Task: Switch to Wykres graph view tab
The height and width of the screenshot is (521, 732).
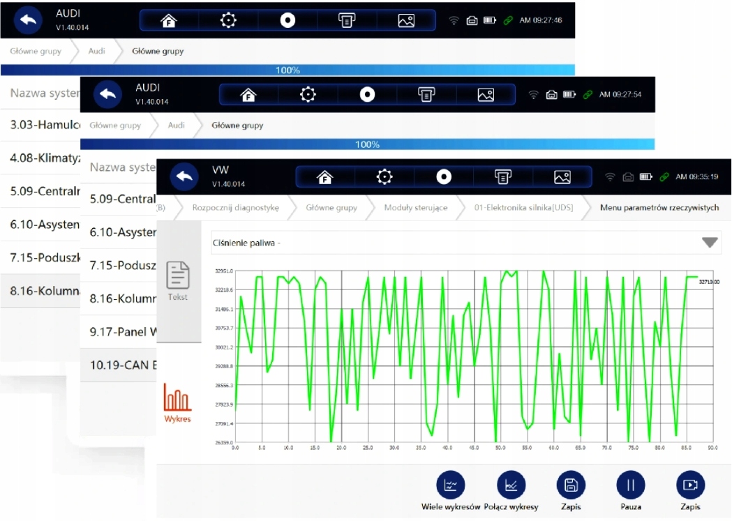Action: [x=177, y=402]
